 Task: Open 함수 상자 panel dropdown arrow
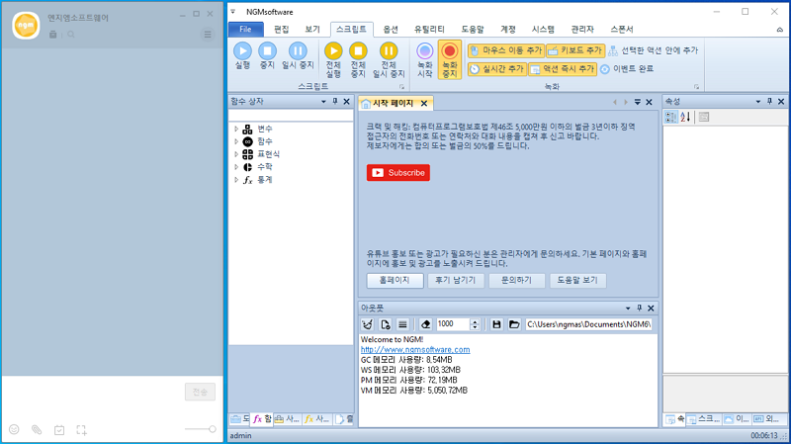[323, 102]
